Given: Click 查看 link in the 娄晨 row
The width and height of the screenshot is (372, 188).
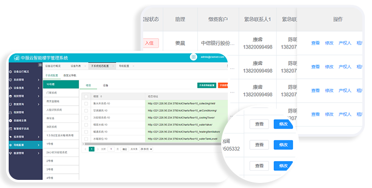Looking at the screenshot, I should (x=315, y=43).
